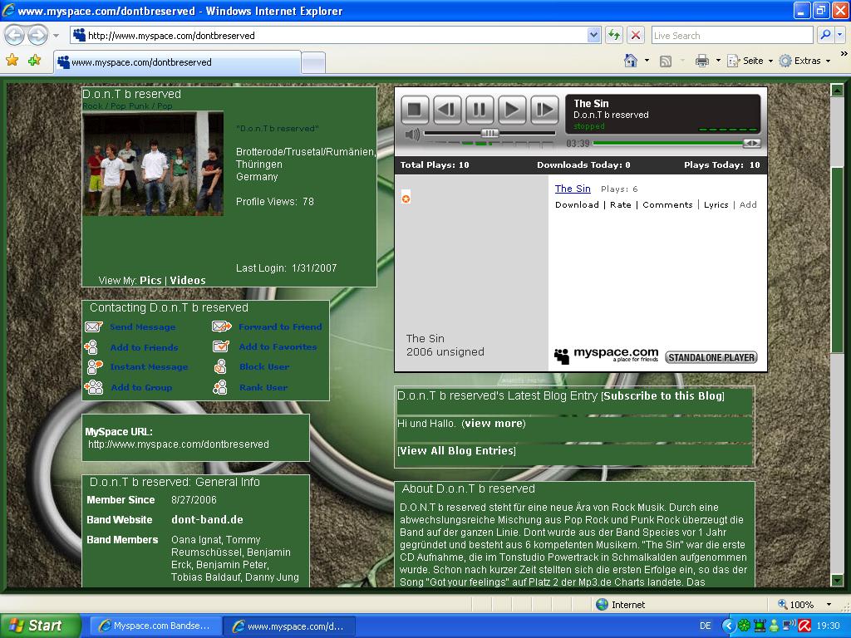The height and width of the screenshot is (638, 851).
Task: Rate the song The Sin
Action: 620,204
